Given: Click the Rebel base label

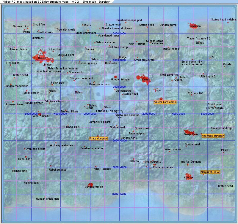Looking at the screenshot, I should pyautogui.click(x=25, y=159).
